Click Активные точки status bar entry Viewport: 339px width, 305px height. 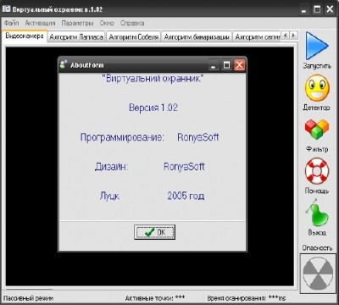click(x=155, y=298)
